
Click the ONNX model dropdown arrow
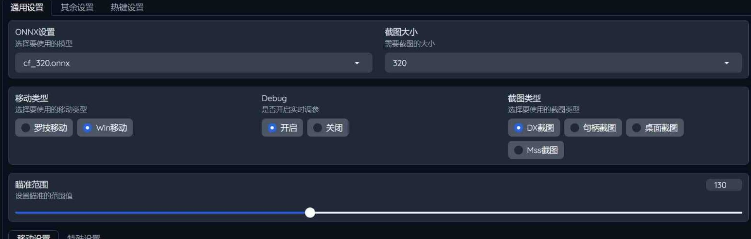pyautogui.click(x=357, y=63)
